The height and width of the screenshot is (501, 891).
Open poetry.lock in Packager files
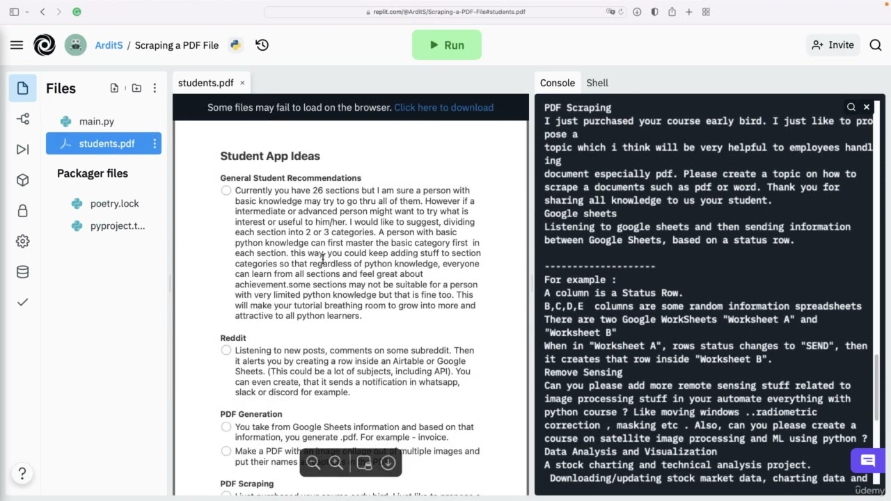point(104,204)
